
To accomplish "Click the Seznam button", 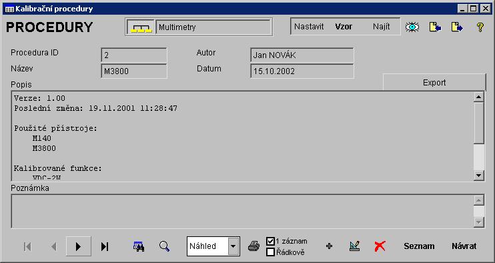I will pos(419,246).
